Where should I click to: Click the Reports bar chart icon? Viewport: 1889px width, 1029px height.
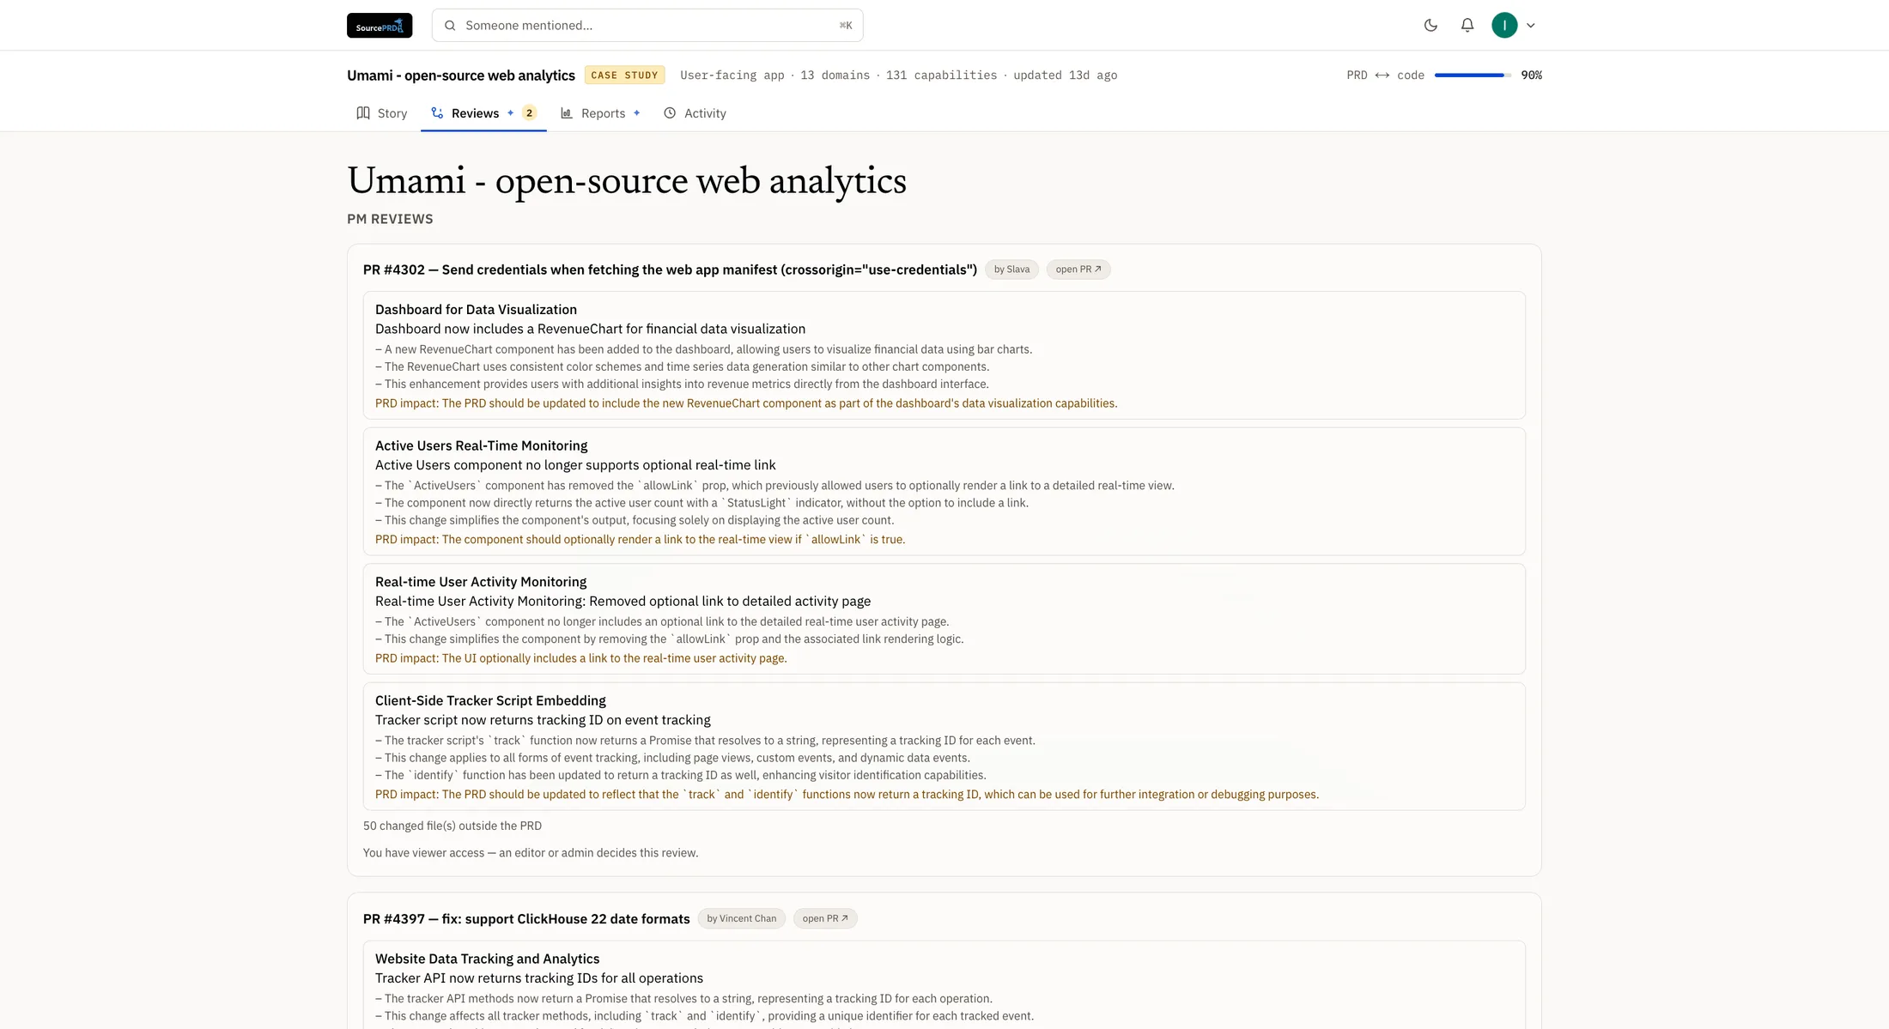coord(567,113)
